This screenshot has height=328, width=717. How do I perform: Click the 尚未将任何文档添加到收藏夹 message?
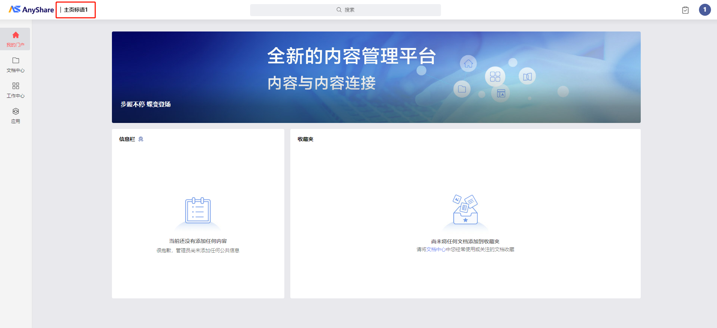tap(465, 241)
